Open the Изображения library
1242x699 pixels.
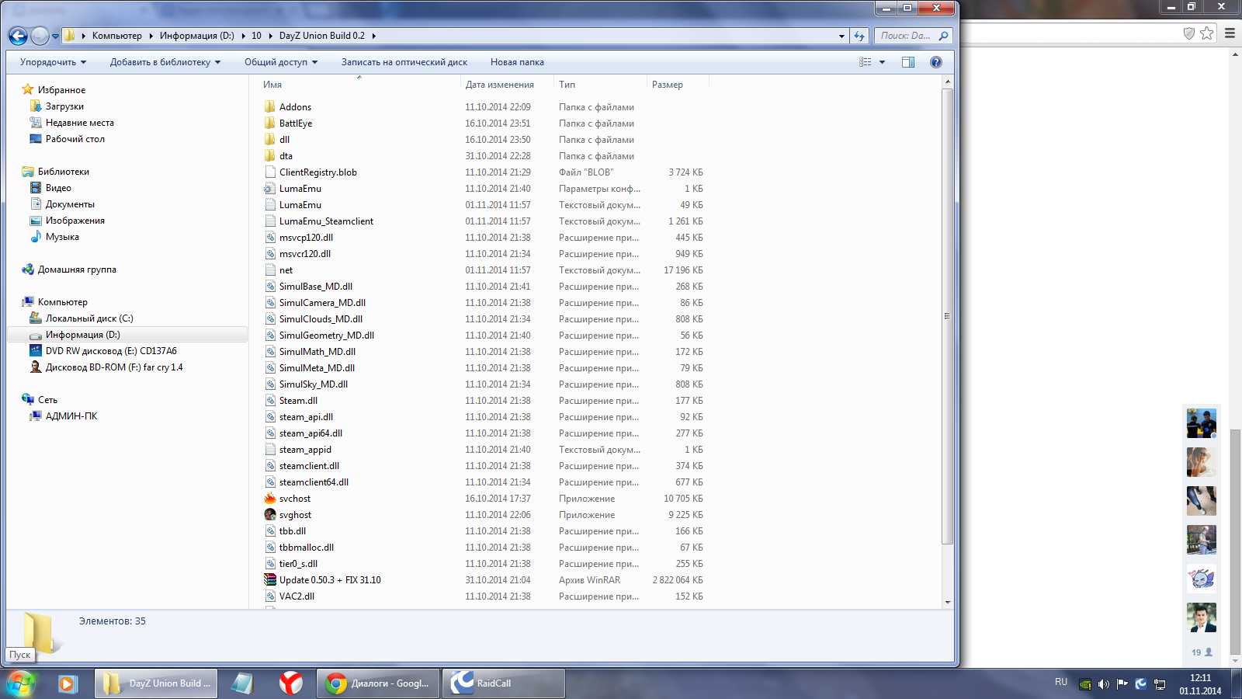[75, 221]
